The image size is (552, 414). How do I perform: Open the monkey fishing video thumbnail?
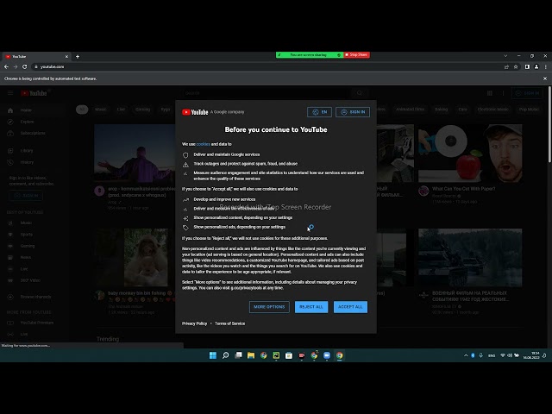point(135,257)
